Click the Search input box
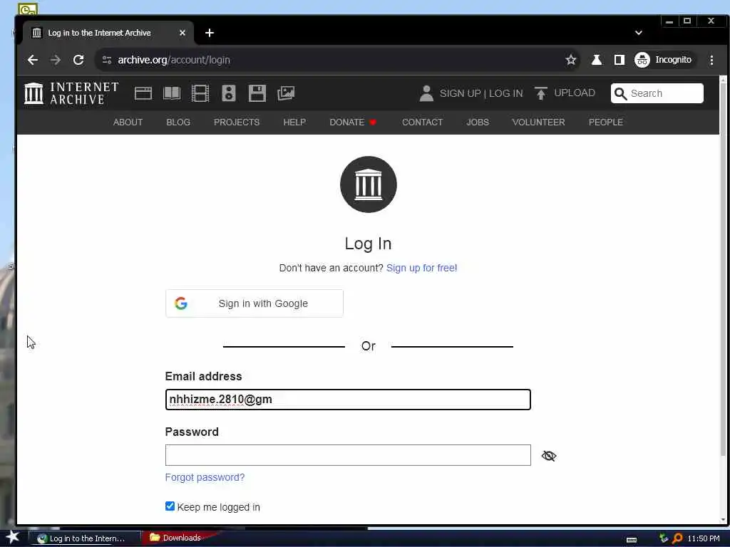This screenshot has height=547, width=730. pyautogui.click(x=657, y=93)
